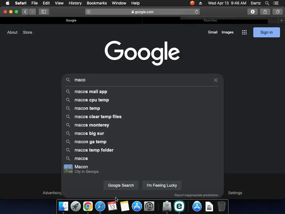
Task: Launch Launchpad rocket icon in Dock
Action: point(76,206)
